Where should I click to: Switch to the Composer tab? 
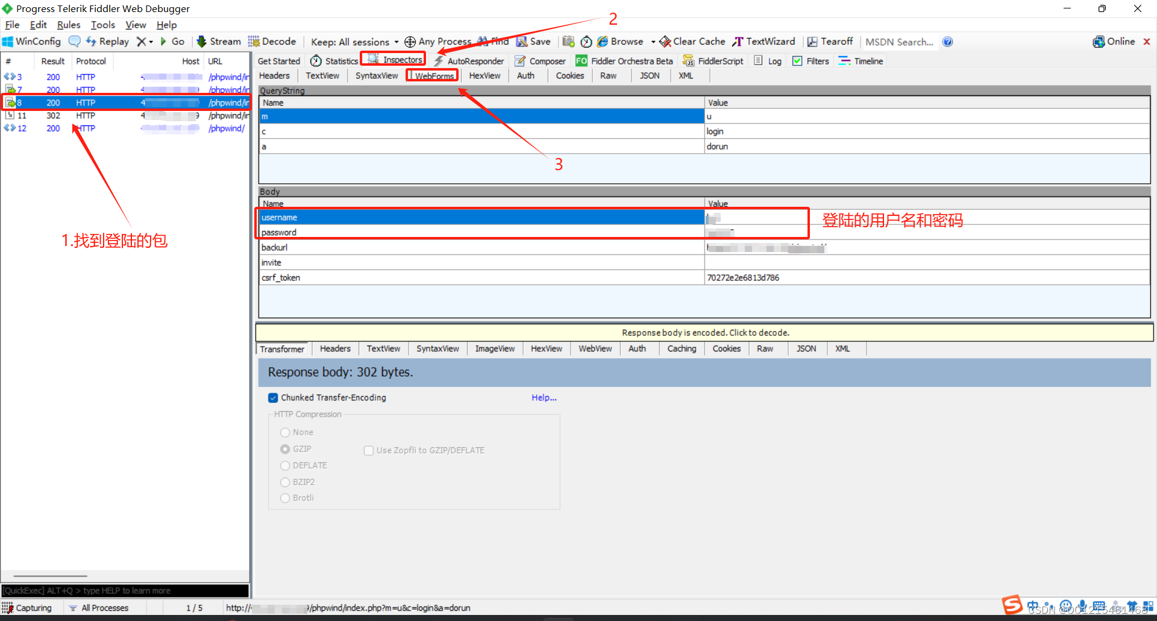tap(540, 61)
